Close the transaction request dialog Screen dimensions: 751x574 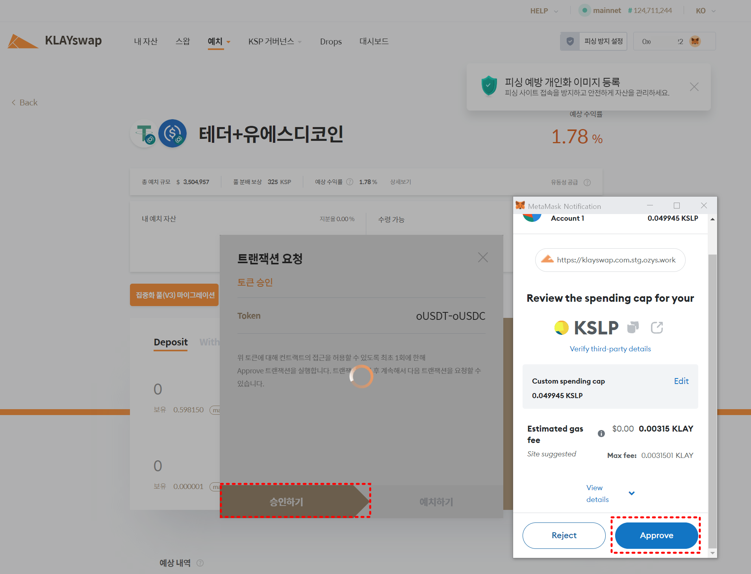click(x=482, y=257)
